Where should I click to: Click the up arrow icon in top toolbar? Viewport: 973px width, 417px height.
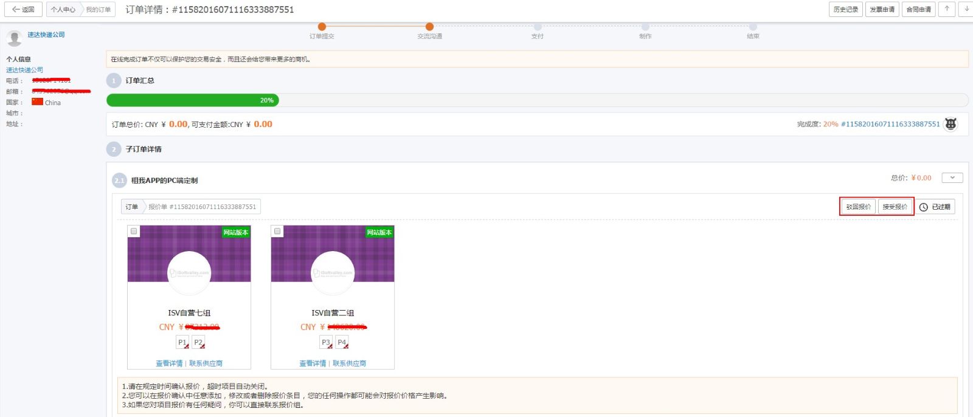pyautogui.click(x=946, y=9)
